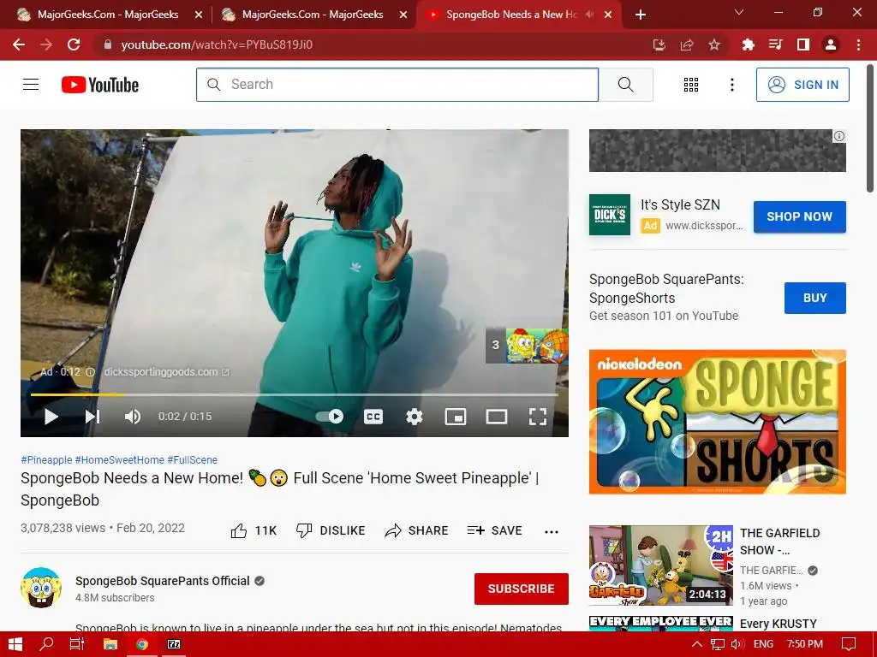
Task: Click the #Pineapple hashtag
Action: coord(46,459)
